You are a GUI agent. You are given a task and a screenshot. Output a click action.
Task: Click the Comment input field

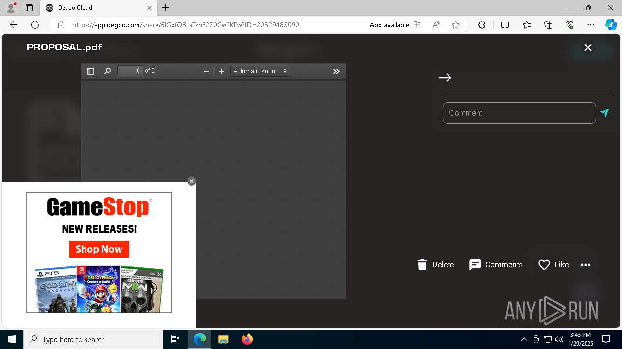click(x=519, y=113)
